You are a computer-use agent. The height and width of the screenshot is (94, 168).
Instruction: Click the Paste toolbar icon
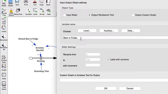(48, 3)
